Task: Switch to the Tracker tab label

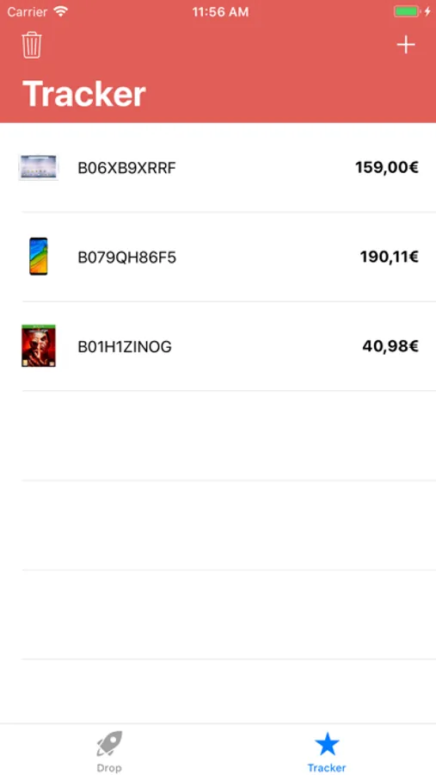Action: pyautogui.click(x=327, y=767)
